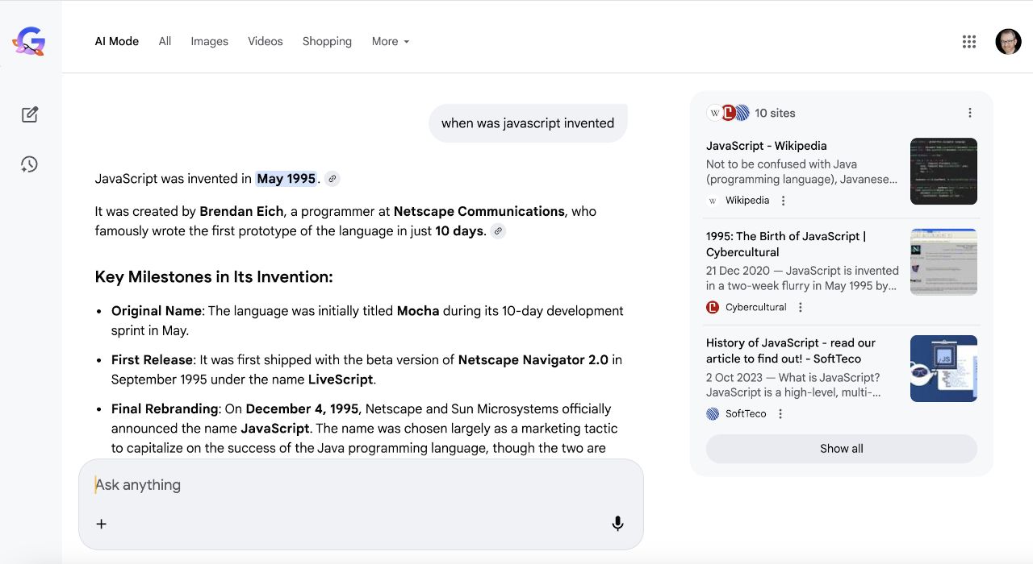Click the 'Final Rebranding' bullet label
Viewport: 1033px width, 564px height.
pyautogui.click(x=165, y=409)
